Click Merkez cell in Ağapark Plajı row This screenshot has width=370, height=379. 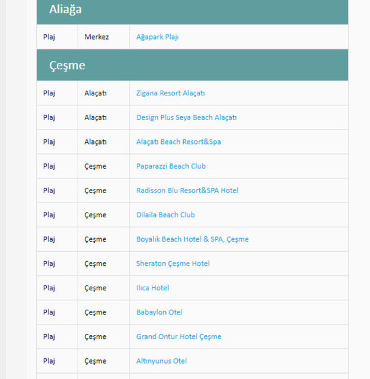(97, 37)
